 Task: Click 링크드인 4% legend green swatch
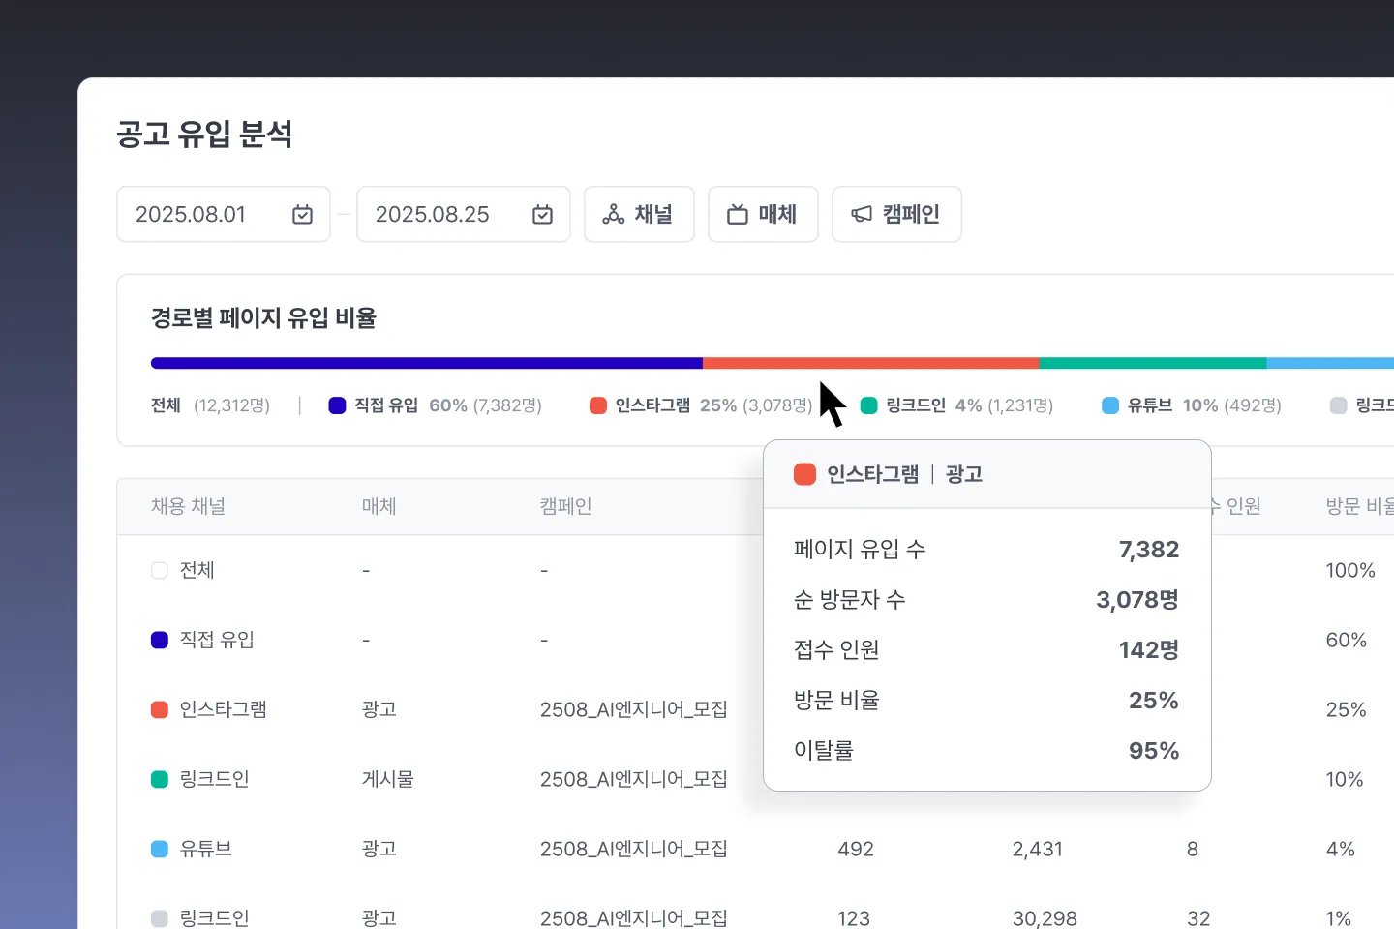[869, 405]
